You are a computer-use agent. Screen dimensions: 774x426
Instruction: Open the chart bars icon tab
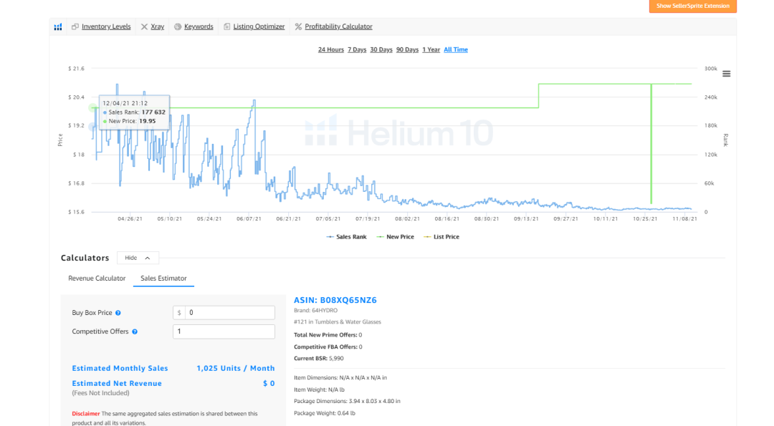[58, 26]
